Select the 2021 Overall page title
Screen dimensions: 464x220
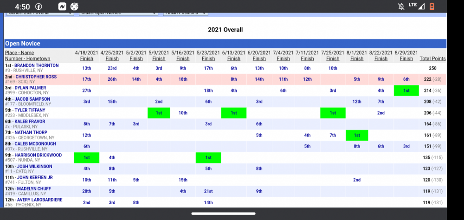[225, 30]
